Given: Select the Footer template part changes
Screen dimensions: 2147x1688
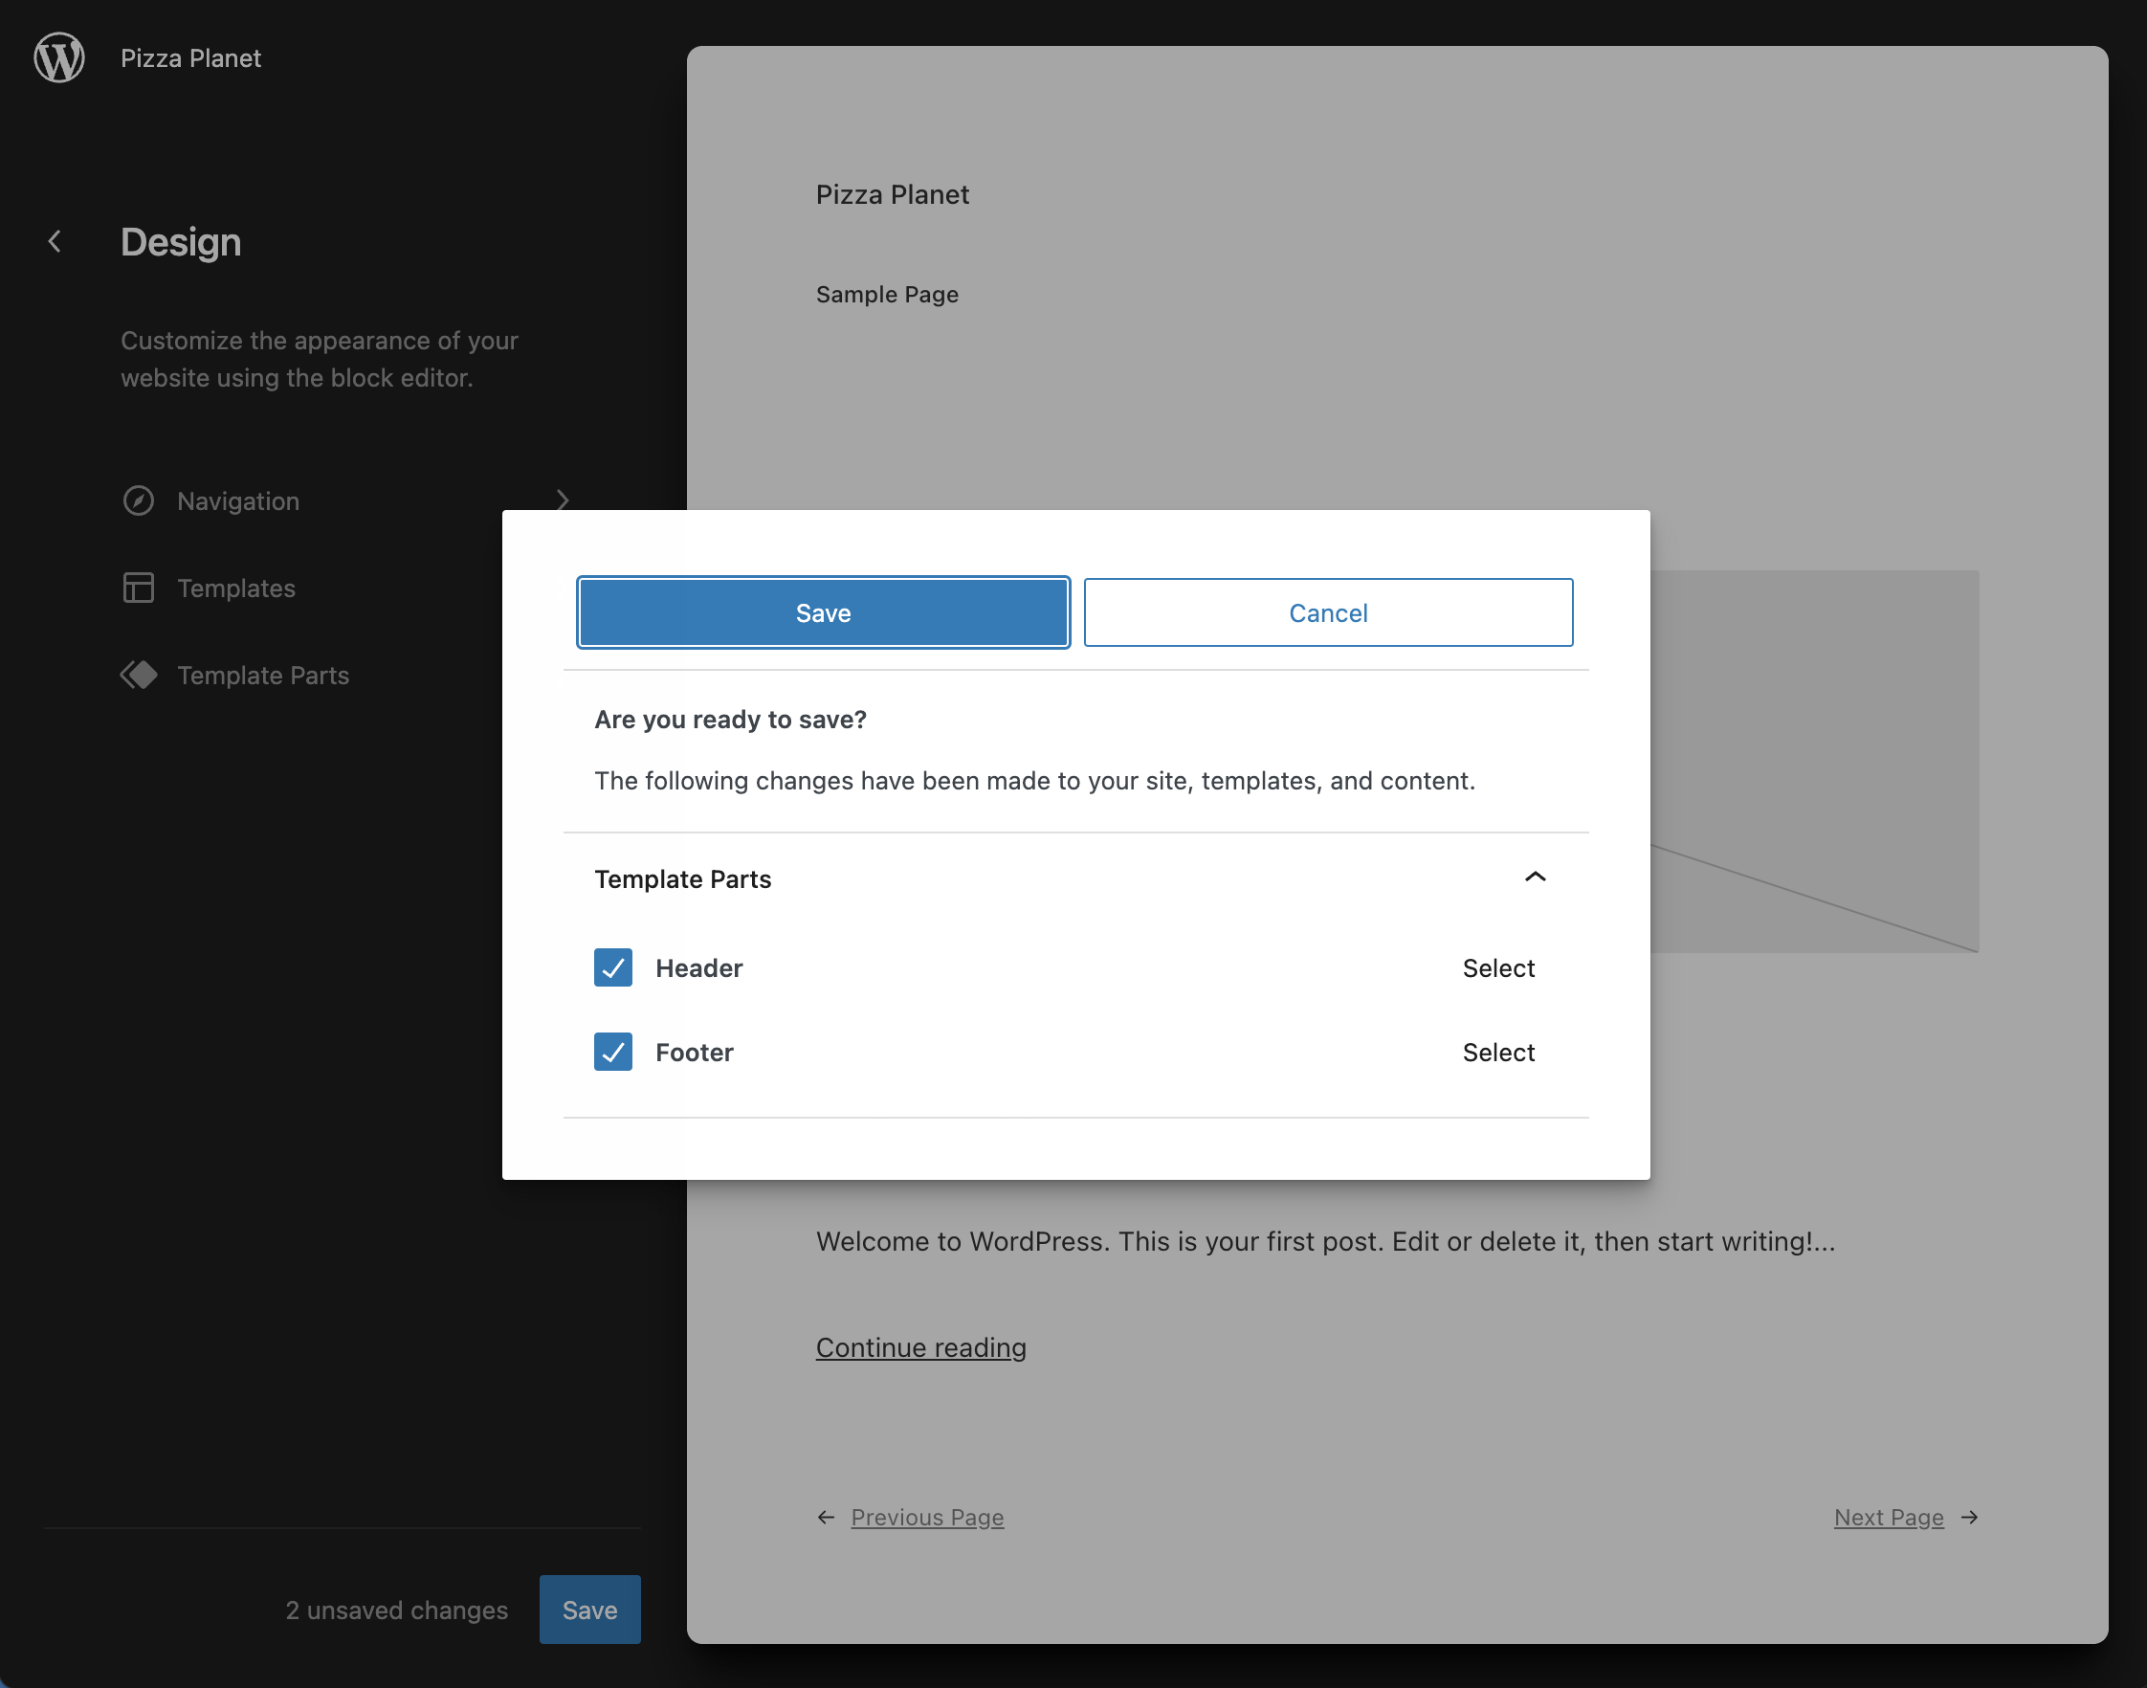Looking at the screenshot, I should [x=1498, y=1052].
